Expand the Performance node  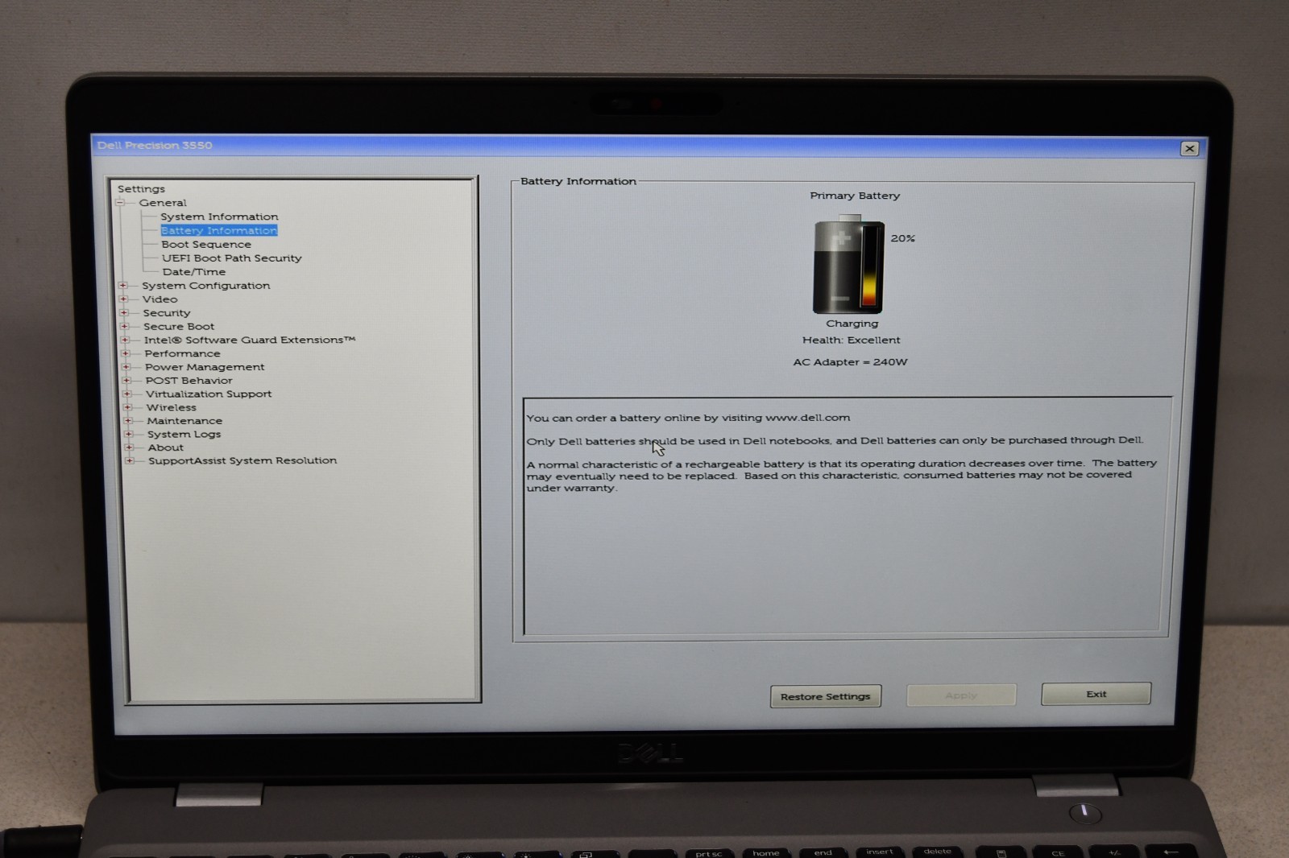tap(125, 353)
